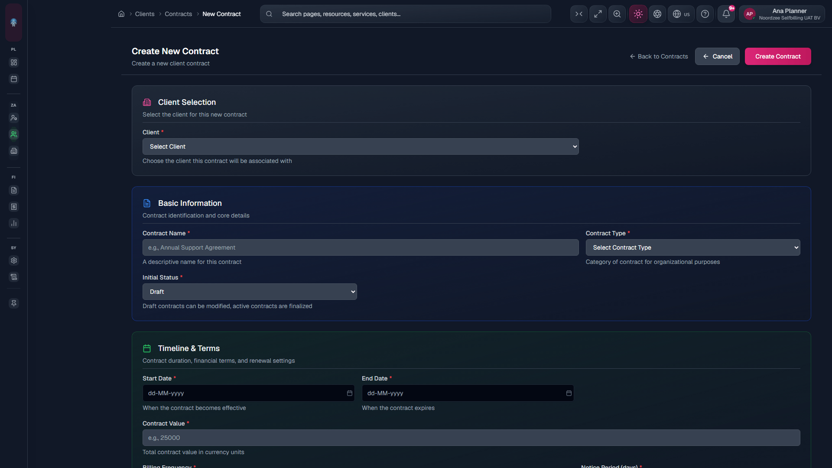
Task: Open the Start Date calendar picker icon
Action: click(x=350, y=393)
